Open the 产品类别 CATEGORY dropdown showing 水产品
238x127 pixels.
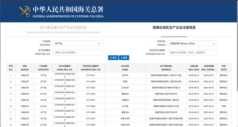pyautogui.click(x=78, y=43)
